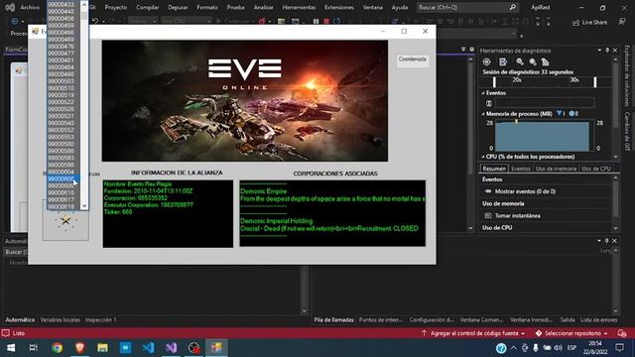This screenshot has width=635, height=357.
Task: Click Agregar al control de código fuente
Action: (x=473, y=333)
